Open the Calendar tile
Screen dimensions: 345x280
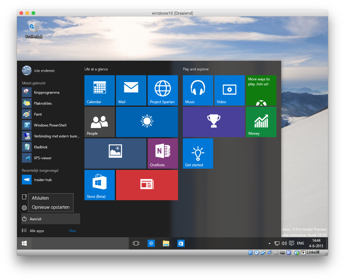pyautogui.click(x=100, y=90)
